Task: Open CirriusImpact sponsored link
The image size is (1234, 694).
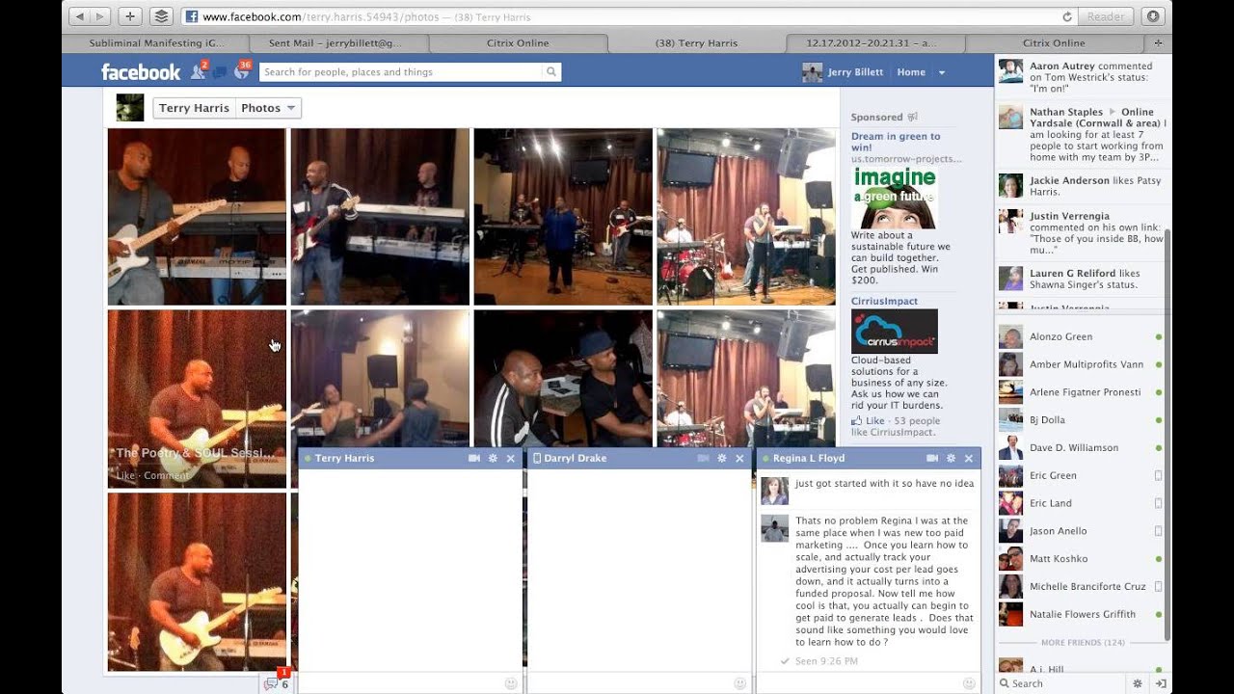Action: [884, 301]
